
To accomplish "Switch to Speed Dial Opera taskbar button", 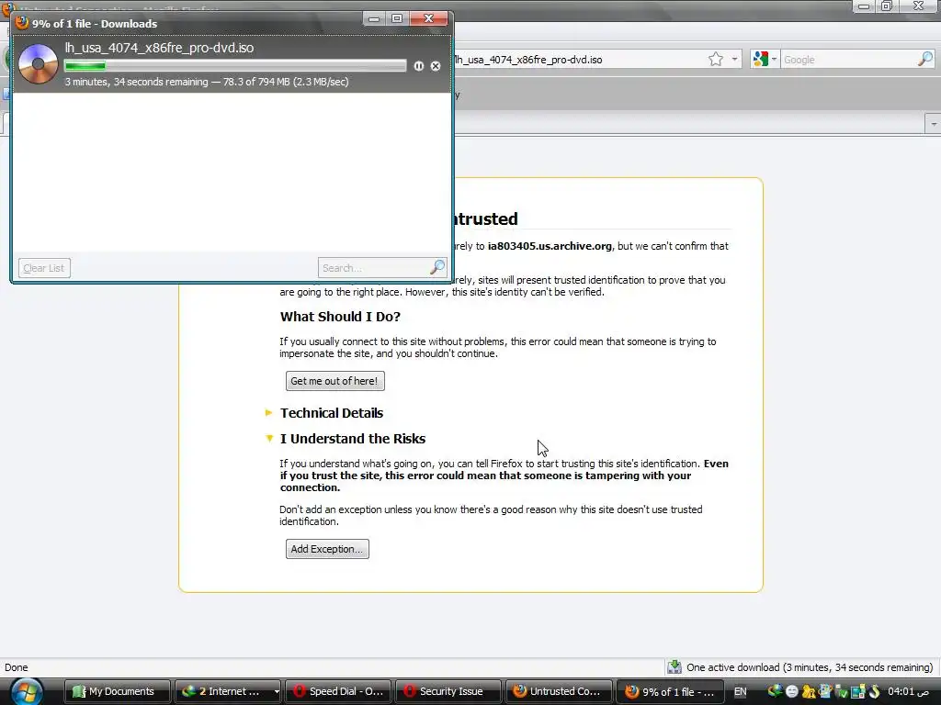I will click(338, 691).
